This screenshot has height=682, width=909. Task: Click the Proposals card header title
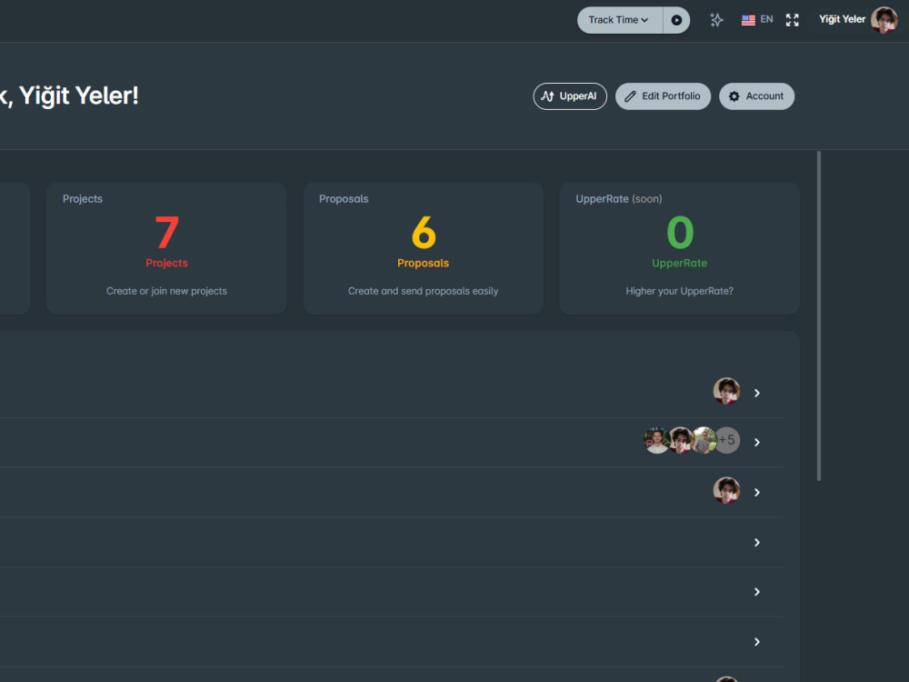click(344, 199)
